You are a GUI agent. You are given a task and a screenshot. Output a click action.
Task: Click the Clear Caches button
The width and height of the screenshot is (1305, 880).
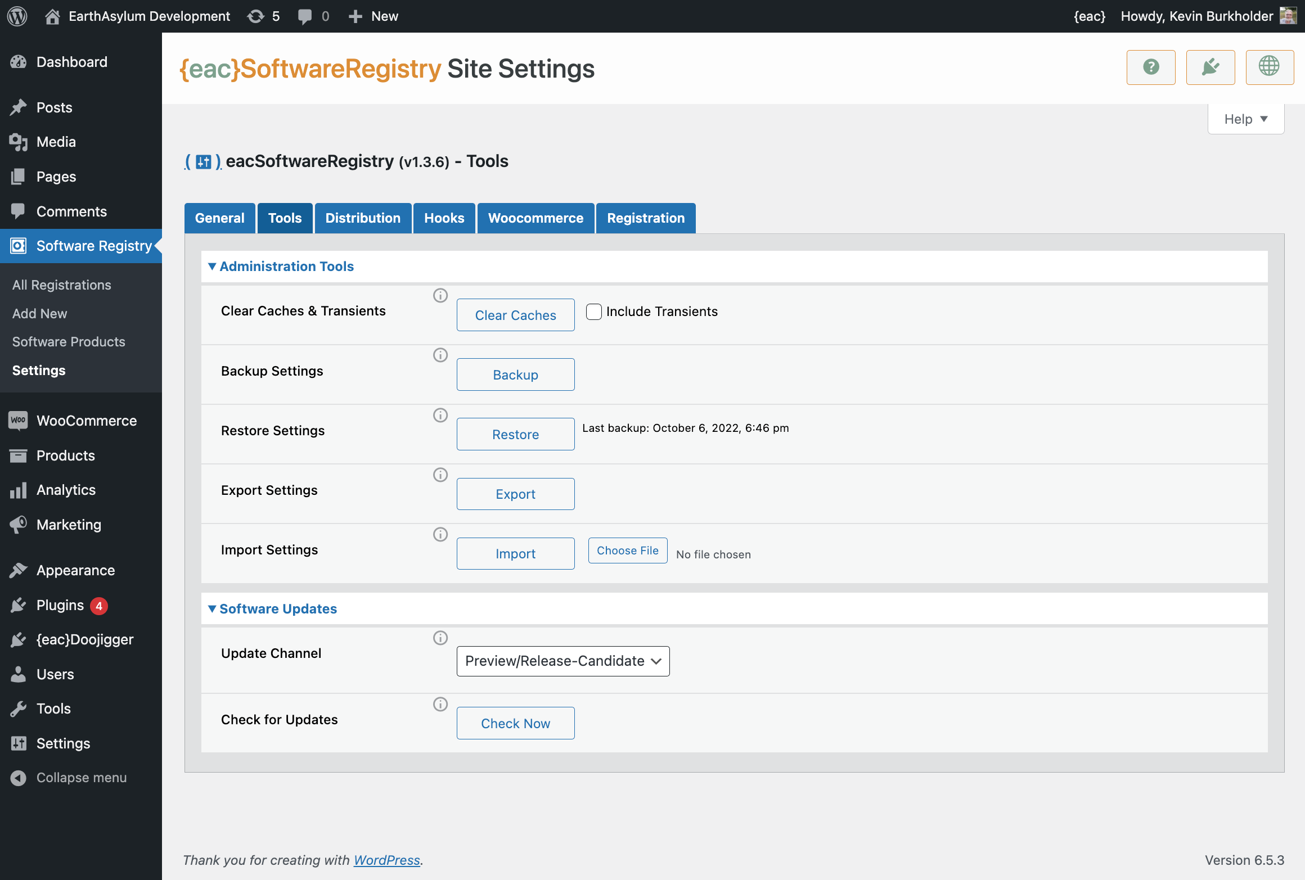coord(515,315)
